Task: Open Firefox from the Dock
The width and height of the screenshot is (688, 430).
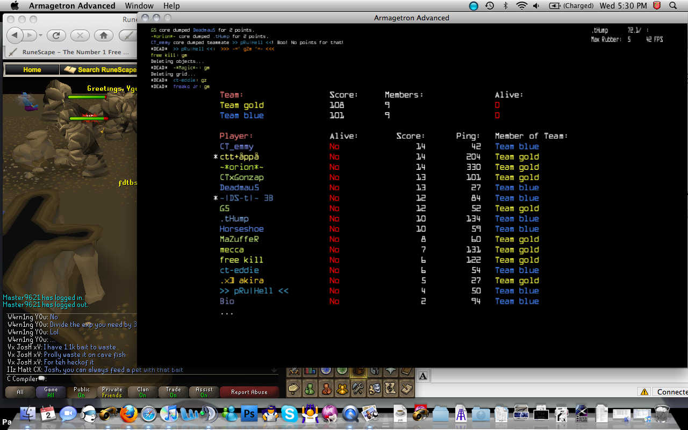Action: tap(128, 414)
